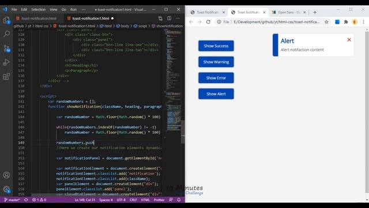Click the open changes icon in editor toolbar

pos(160,18)
